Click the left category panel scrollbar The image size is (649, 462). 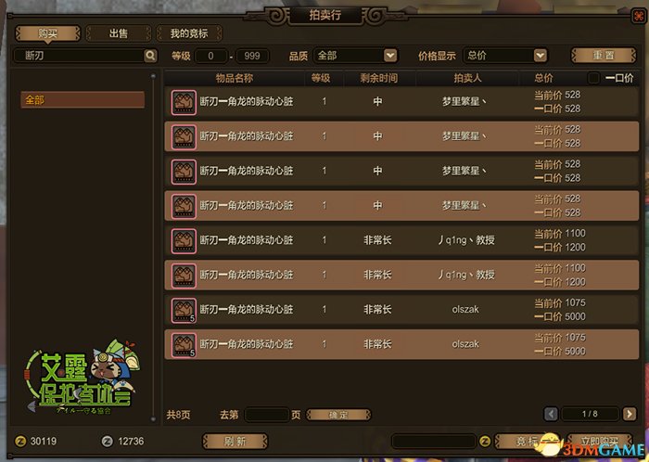(153, 248)
